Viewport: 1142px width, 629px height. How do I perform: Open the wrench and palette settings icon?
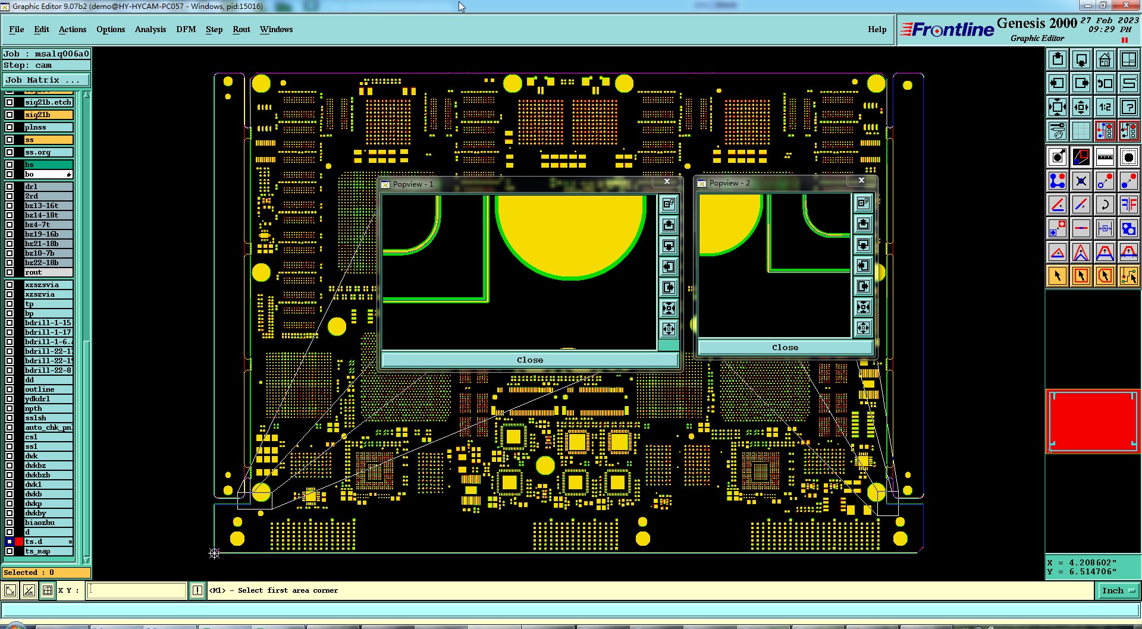(1058, 131)
